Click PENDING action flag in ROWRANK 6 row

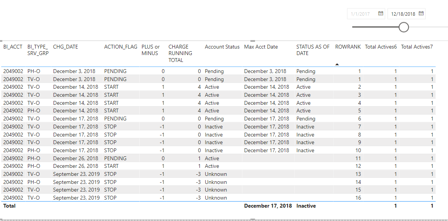[115, 119]
